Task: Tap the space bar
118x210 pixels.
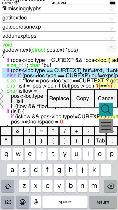Action: [x=65, y=202]
